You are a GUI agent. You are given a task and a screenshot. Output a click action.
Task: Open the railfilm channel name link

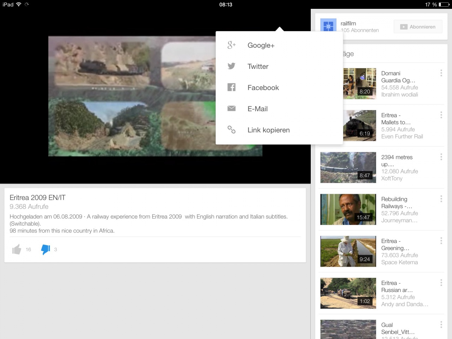pos(348,23)
